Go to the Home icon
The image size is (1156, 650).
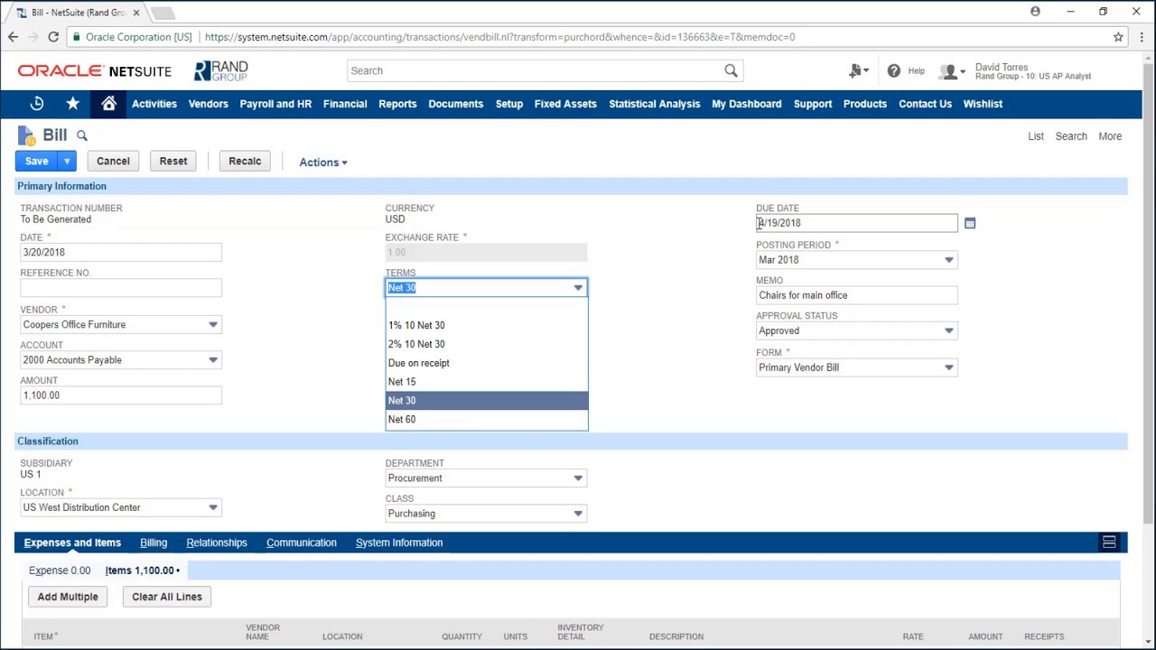click(109, 104)
